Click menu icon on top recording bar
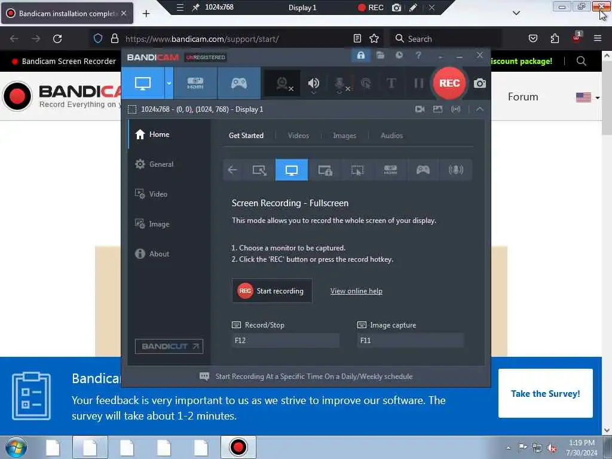This screenshot has height=459, width=612. pos(180,7)
